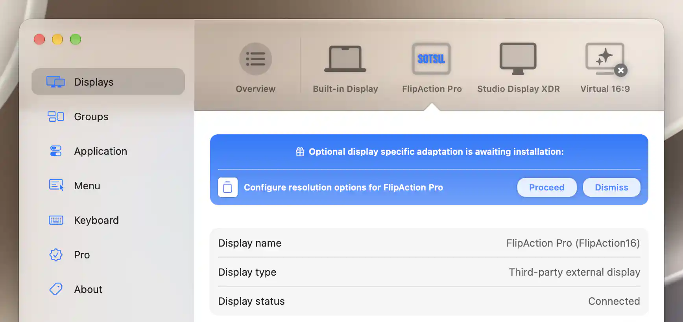
Task: Dismiss the optional adaptation banner
Action: (x=611, y=187)
